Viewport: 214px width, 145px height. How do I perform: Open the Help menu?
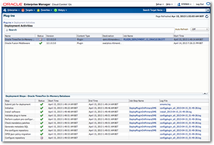[169, 4]
